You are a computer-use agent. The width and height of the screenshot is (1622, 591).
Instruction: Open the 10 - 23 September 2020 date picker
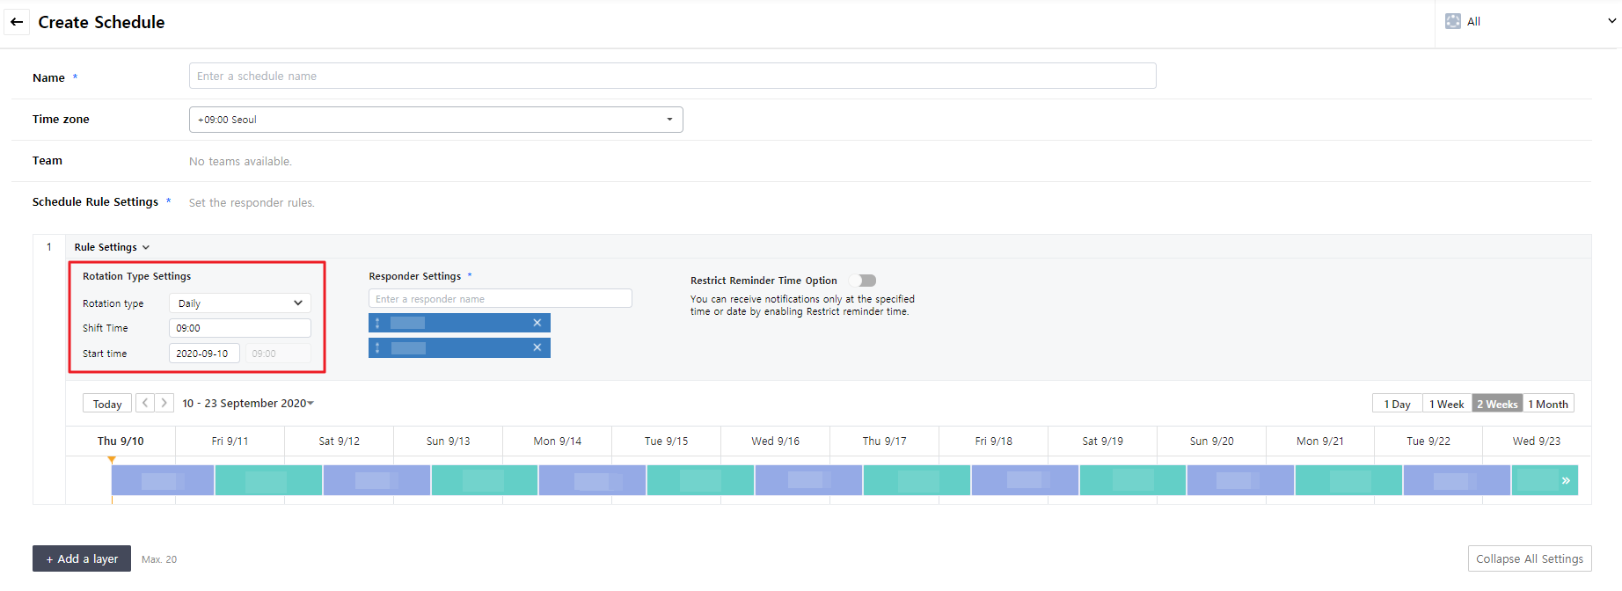pos(248,404)
